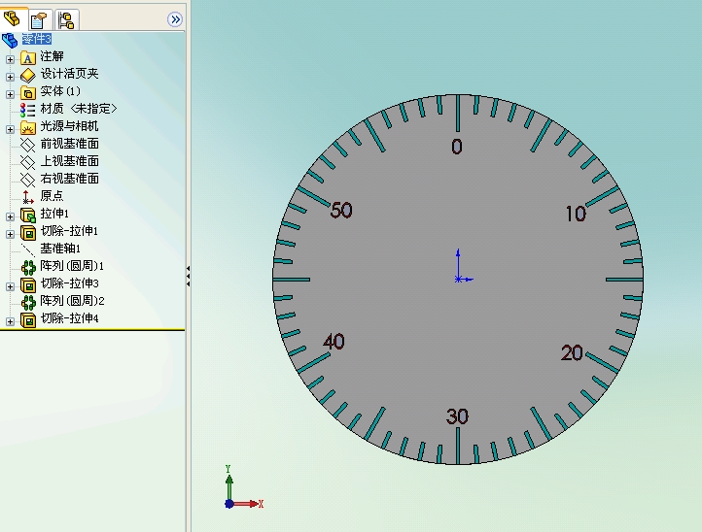Click the engraved number 20 on the dial
The image size is (702, 532).
pos(572,353)
